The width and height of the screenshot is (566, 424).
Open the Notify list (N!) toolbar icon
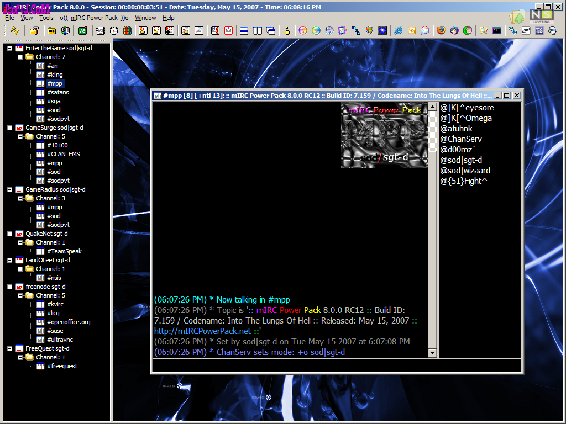[215, 31]
